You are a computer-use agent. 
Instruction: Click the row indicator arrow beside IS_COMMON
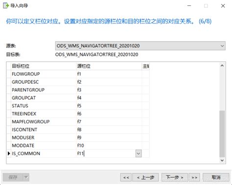tap(9, 154)
